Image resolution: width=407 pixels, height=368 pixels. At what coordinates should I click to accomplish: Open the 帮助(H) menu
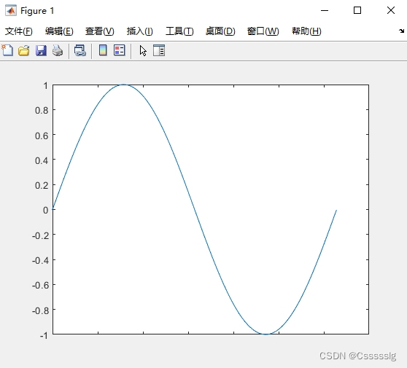[x=306, y=31]
